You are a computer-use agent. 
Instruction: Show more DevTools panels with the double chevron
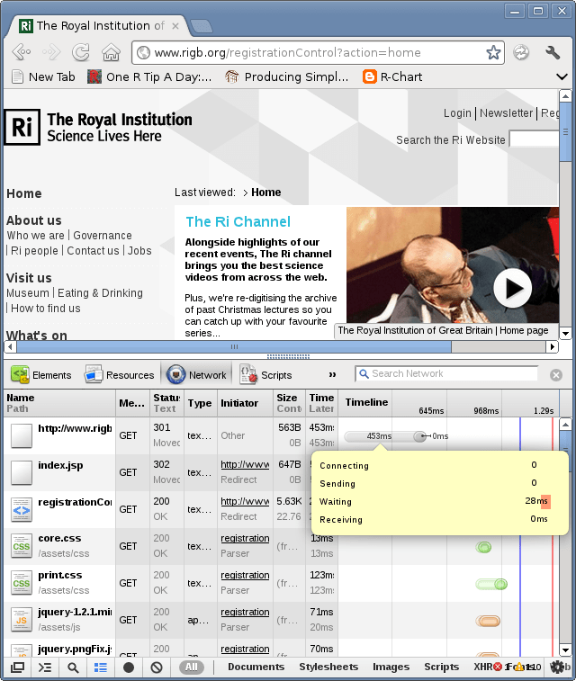(332, 375)
